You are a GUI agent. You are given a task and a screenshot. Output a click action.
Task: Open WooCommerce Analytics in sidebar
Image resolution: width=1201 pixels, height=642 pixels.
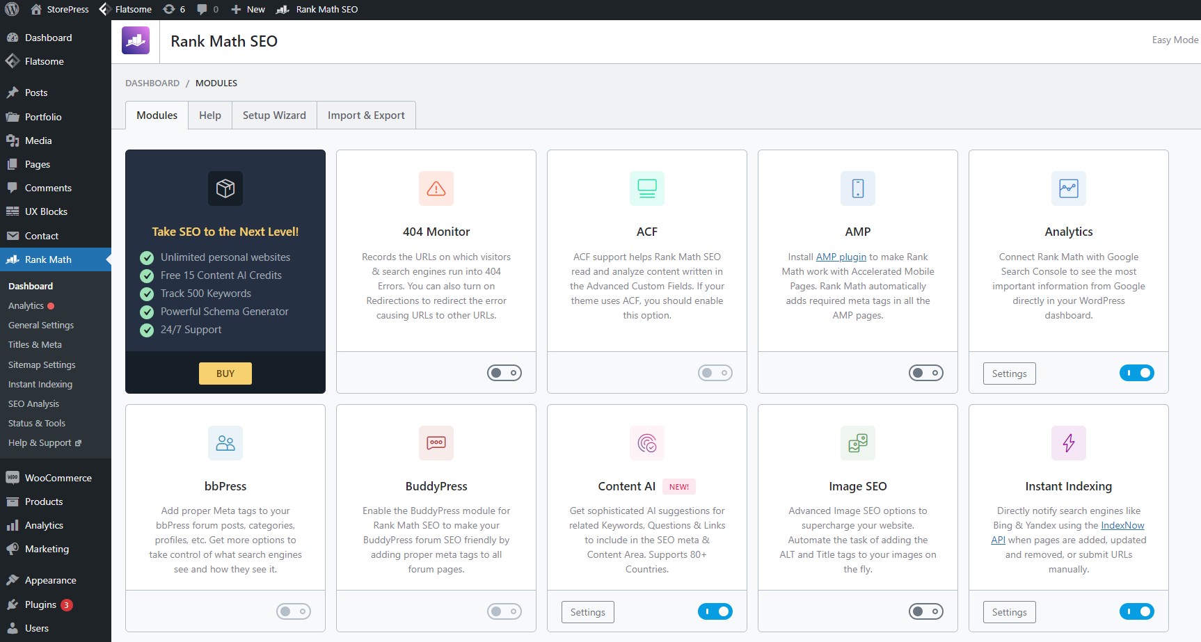click(44, 525)
